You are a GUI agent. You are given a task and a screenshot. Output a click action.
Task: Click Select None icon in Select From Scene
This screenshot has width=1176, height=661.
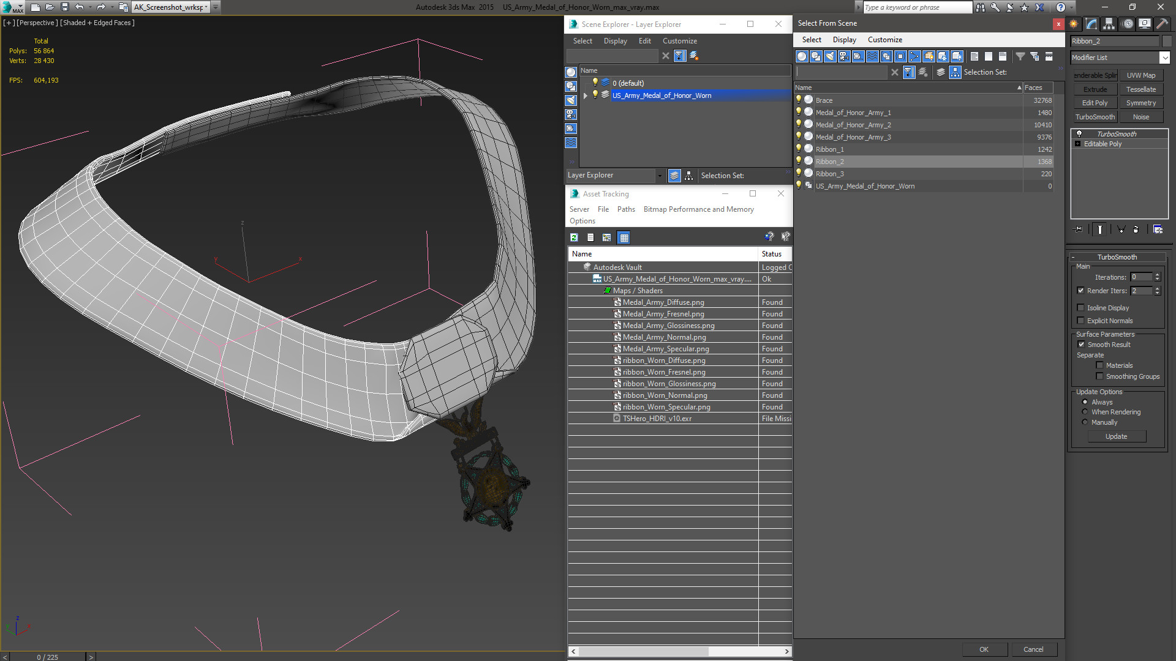pyautogui.click(x=989, y=56)
